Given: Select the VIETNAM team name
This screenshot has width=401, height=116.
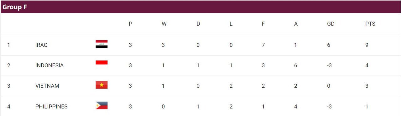Looking at the screenshot, I should 47,86.
